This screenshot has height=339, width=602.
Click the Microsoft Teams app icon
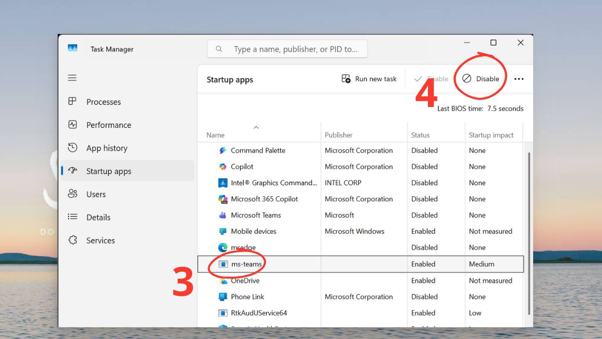click(x=223, y=215)
